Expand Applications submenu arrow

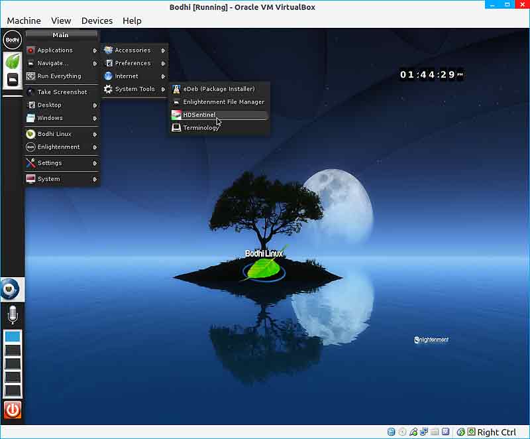click(x=95, y=50)
